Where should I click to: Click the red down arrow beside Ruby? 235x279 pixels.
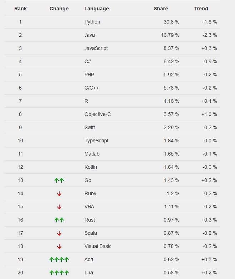[x=59, y=194]
